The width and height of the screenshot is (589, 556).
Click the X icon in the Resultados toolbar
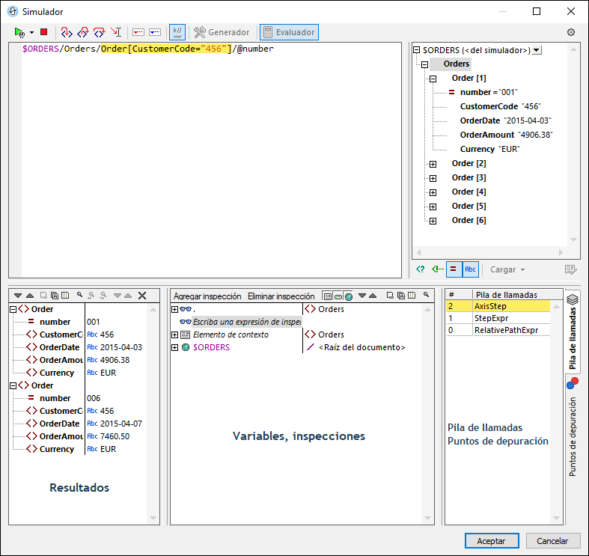[142, 296]
